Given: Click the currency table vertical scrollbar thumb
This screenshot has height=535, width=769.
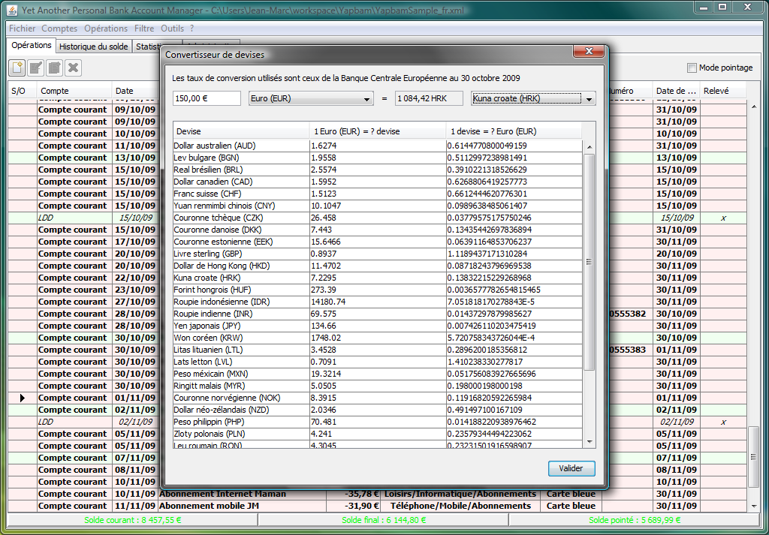Looking at the screenshot, I should click(590, 262).
